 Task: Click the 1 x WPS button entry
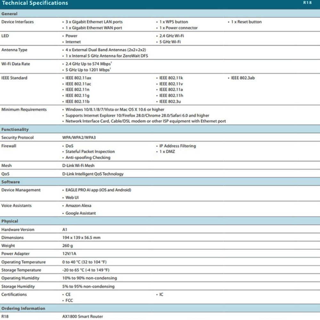(173, 22)
